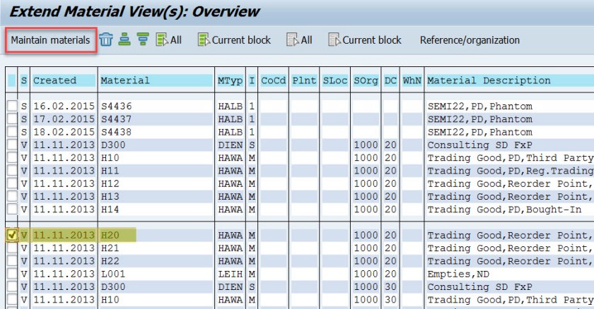Click the CoCd column header
The width and height of the screenshot is (594, 309).
pyautogui.click(x=273, y=80)
